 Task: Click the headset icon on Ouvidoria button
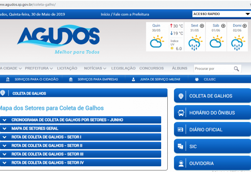point(181,163)
